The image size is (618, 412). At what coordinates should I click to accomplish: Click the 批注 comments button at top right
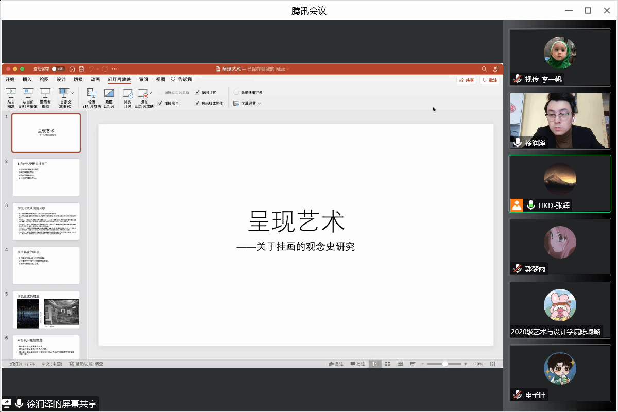[490, 80]
